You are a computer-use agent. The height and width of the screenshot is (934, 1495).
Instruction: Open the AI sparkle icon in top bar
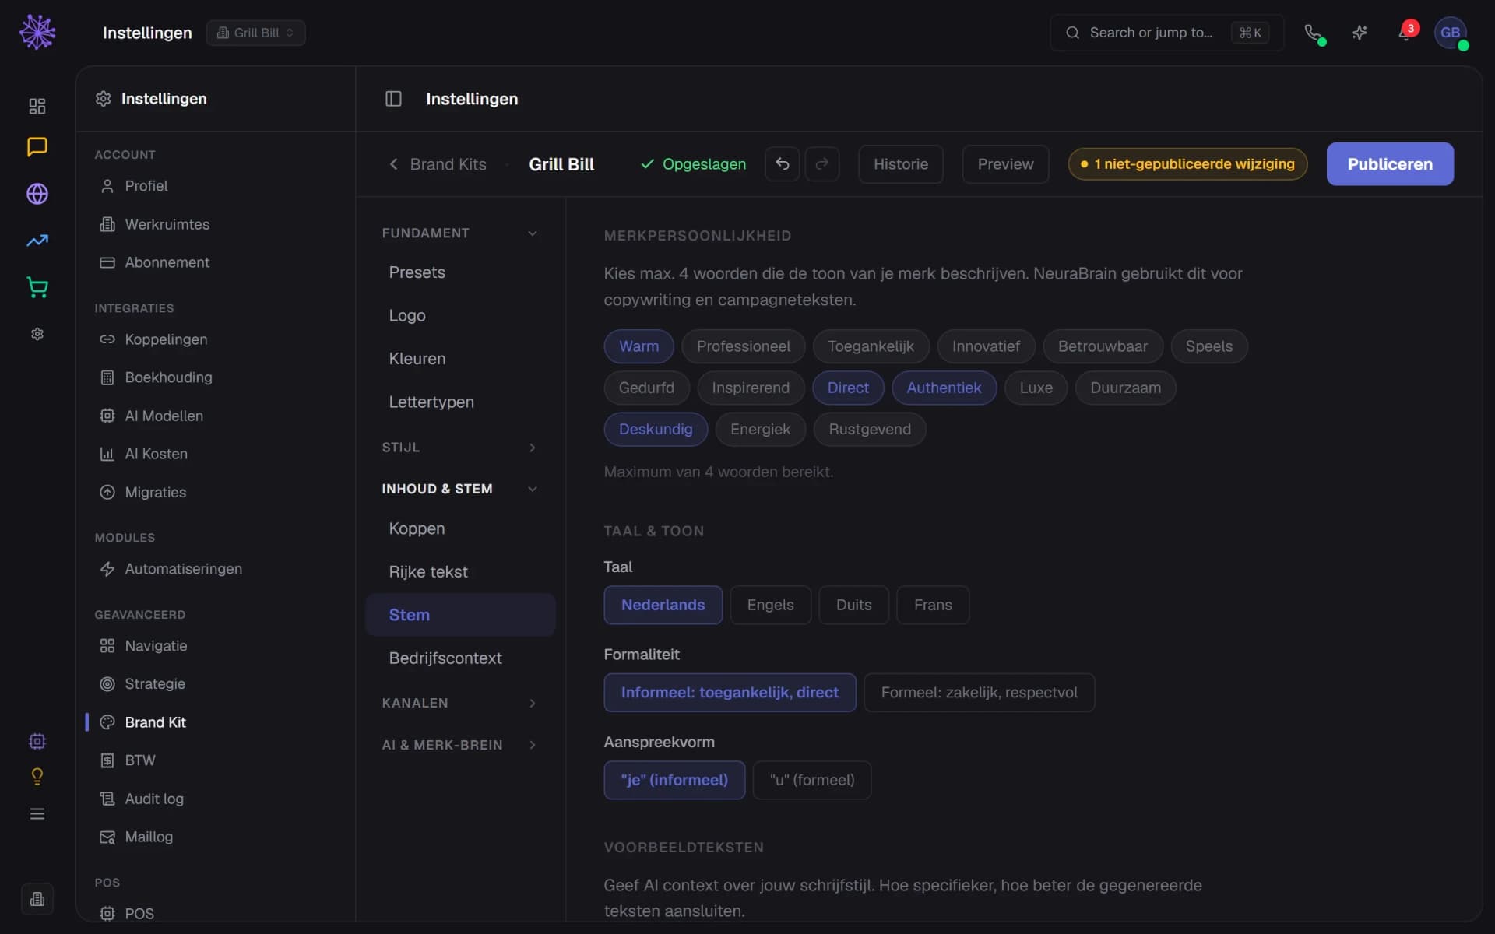coord(1360,33)
